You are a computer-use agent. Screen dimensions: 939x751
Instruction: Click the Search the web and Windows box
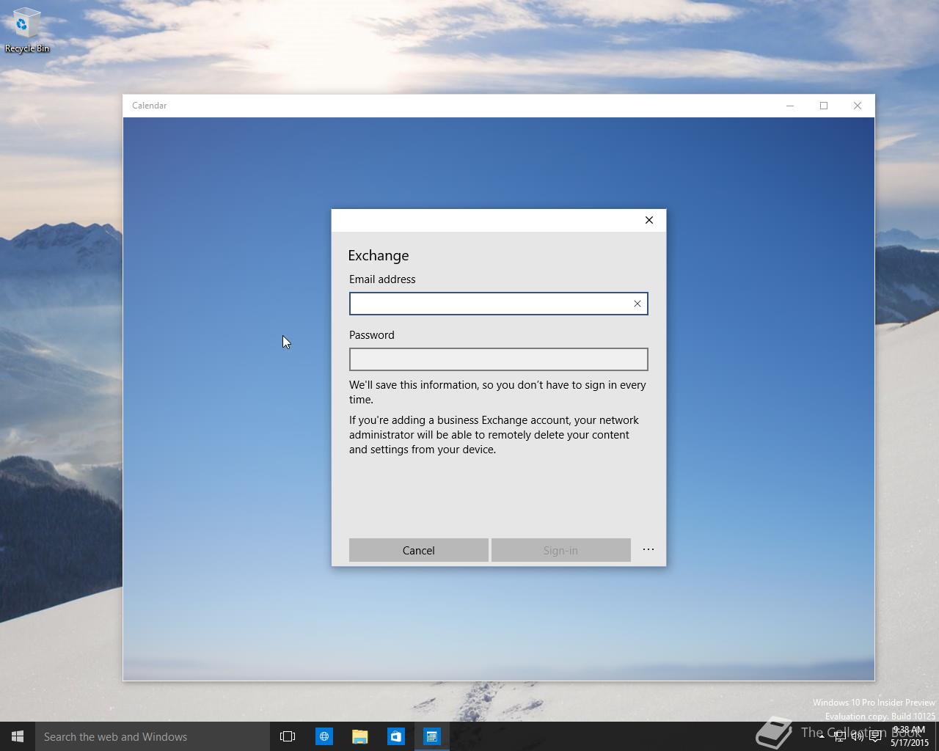coord(153,736)
